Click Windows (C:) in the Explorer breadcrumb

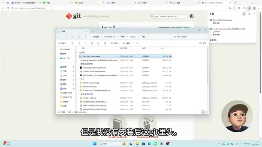(110, 36)
